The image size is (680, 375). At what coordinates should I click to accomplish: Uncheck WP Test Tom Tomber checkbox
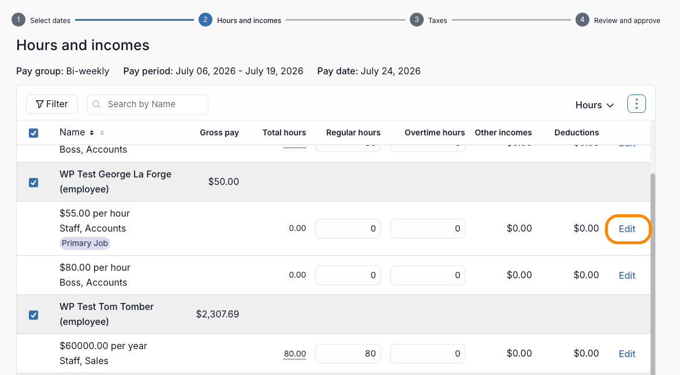(x=33, y=315)
